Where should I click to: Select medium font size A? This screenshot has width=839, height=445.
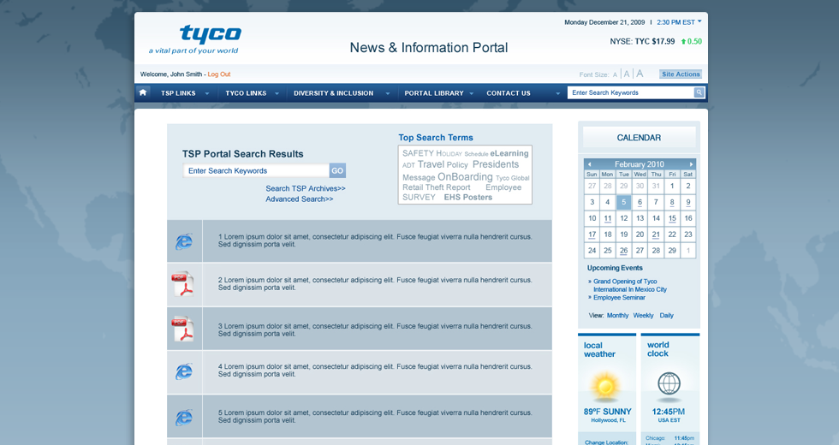[x=627, y=74]
